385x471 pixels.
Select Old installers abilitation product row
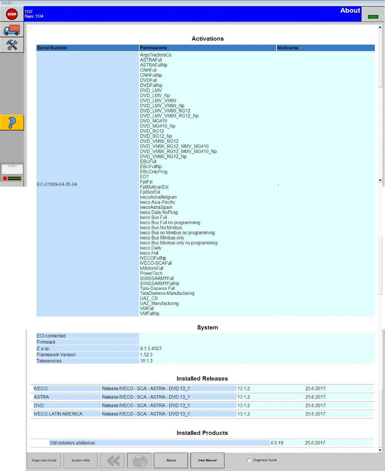pyautogui.click(x=202, y=443)
